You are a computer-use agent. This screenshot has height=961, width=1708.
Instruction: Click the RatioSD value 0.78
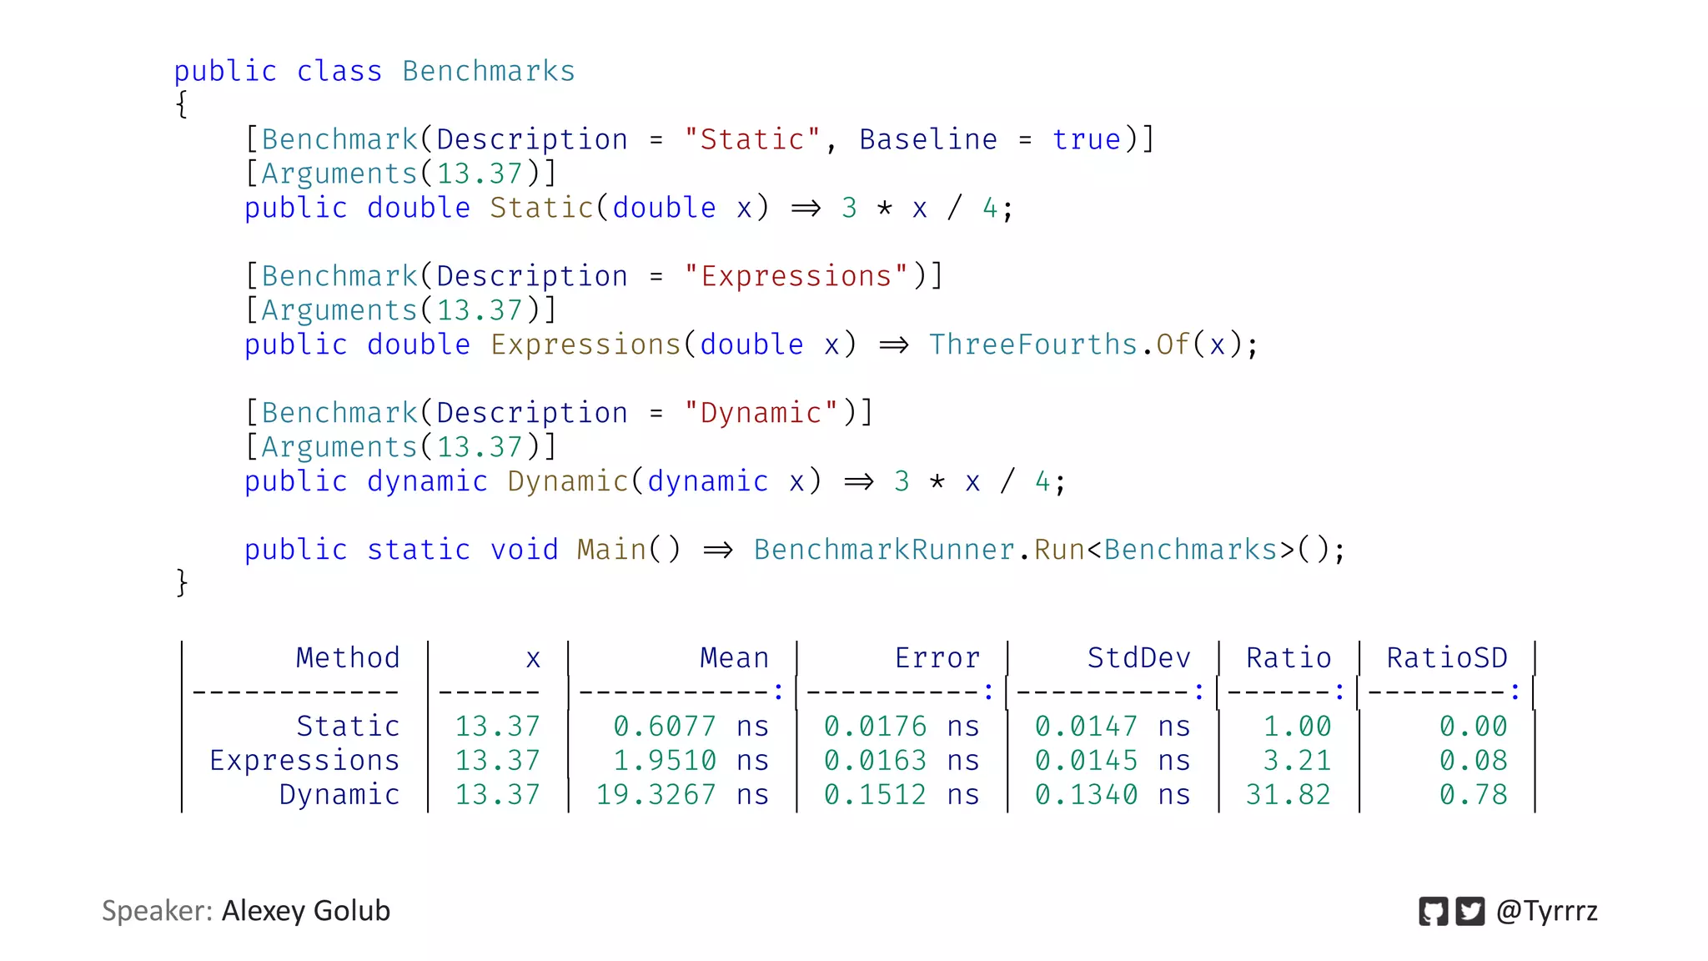point(1474,795)
